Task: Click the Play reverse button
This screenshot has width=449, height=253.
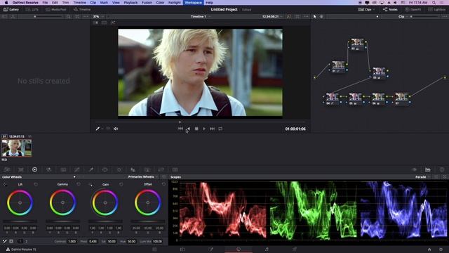Action: click(x=189, y=129)
